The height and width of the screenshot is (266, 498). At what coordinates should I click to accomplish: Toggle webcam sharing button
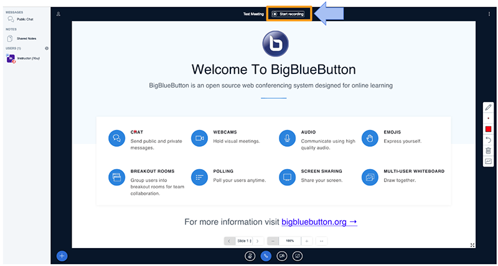coord(282,256)
